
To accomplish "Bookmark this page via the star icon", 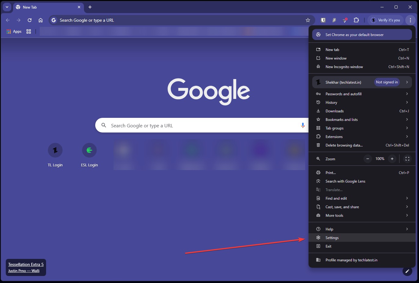I will (x=308, y=20).
